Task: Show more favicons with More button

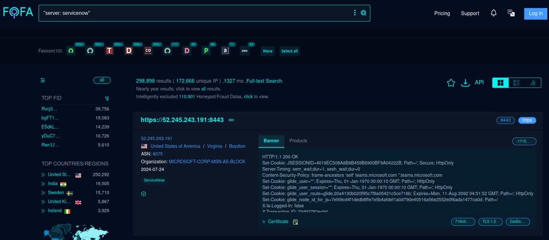Action: 268,51
